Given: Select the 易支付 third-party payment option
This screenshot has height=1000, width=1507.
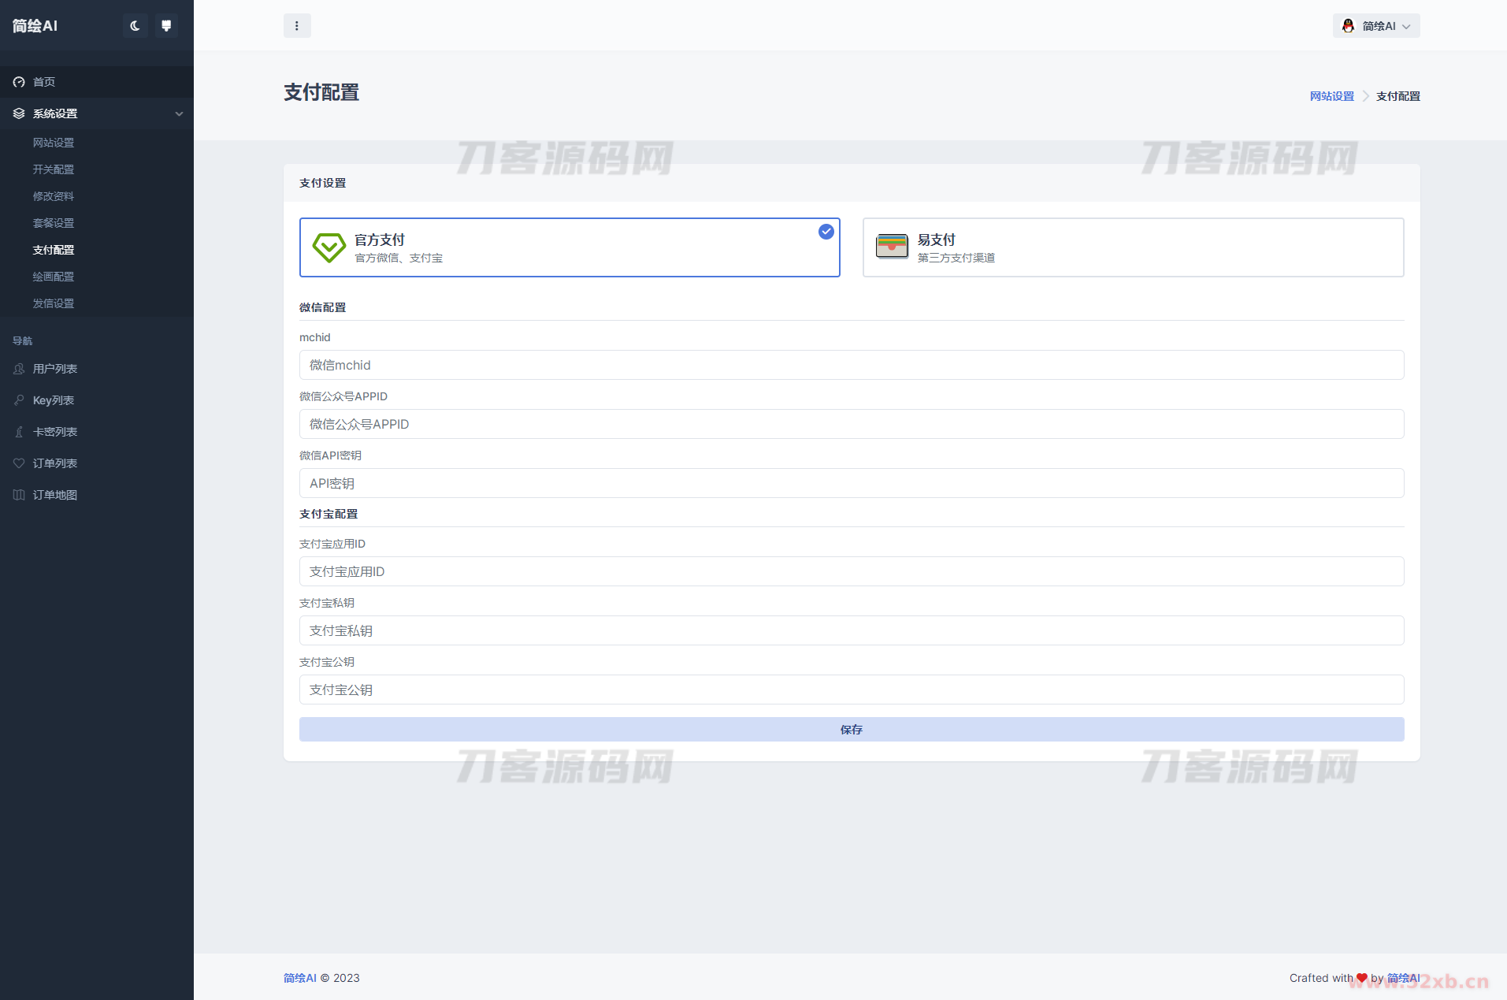Looking at the screenshot, I should (x=1132, y=247).
